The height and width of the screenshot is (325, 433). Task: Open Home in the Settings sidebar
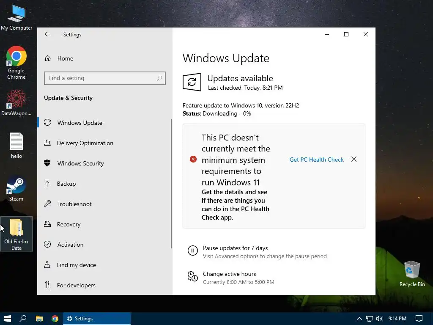click(x=65, y=58)
